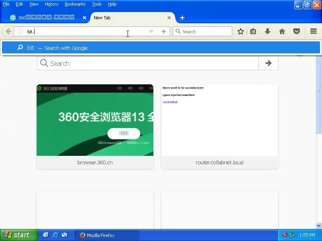Click the scrollbar down arrow
The image size is (322, 241).
tap(318, 225)
